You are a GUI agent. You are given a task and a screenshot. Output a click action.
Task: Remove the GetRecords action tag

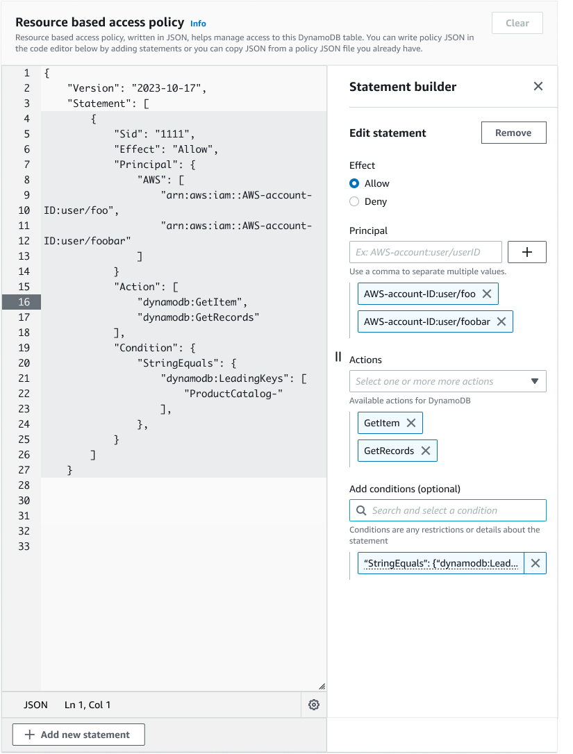[425, 450]
